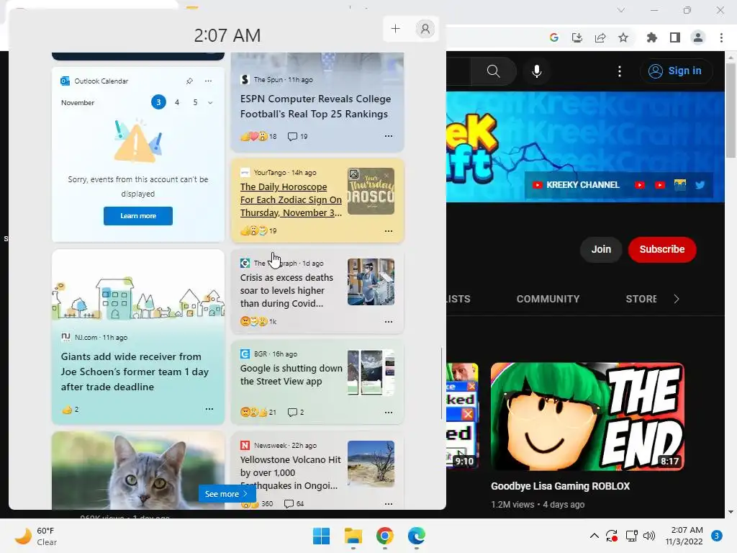The width and height of the screenshot is (737, 553).
Task: Select day 4 in Outlook Calendar
Action: pyautogui.click(x=177, y=102)
